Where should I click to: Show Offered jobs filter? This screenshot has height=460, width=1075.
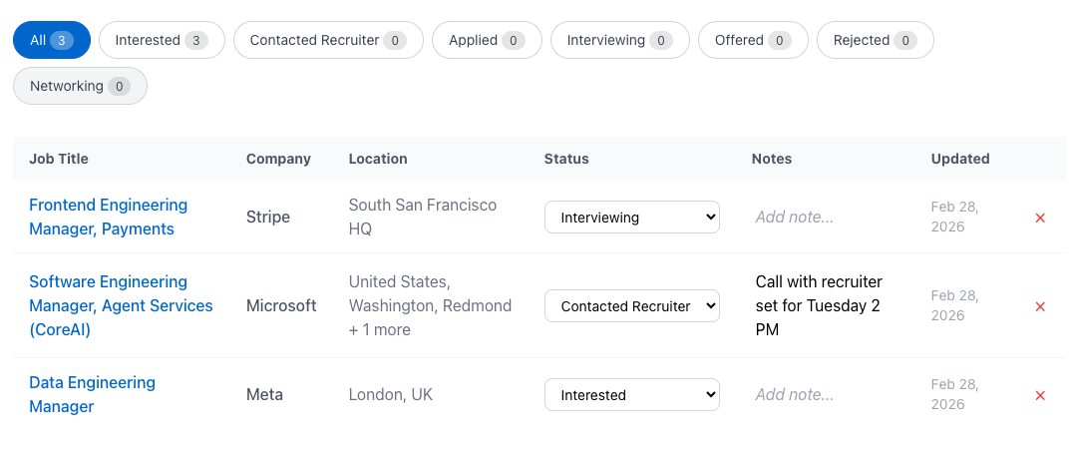[753, 41]
